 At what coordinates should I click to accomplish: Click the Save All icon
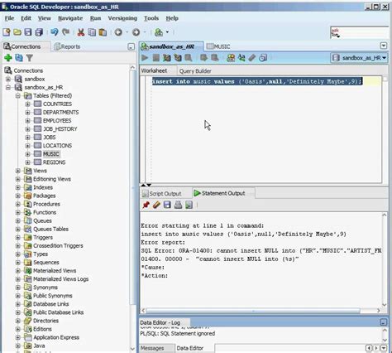pos(39,32)
